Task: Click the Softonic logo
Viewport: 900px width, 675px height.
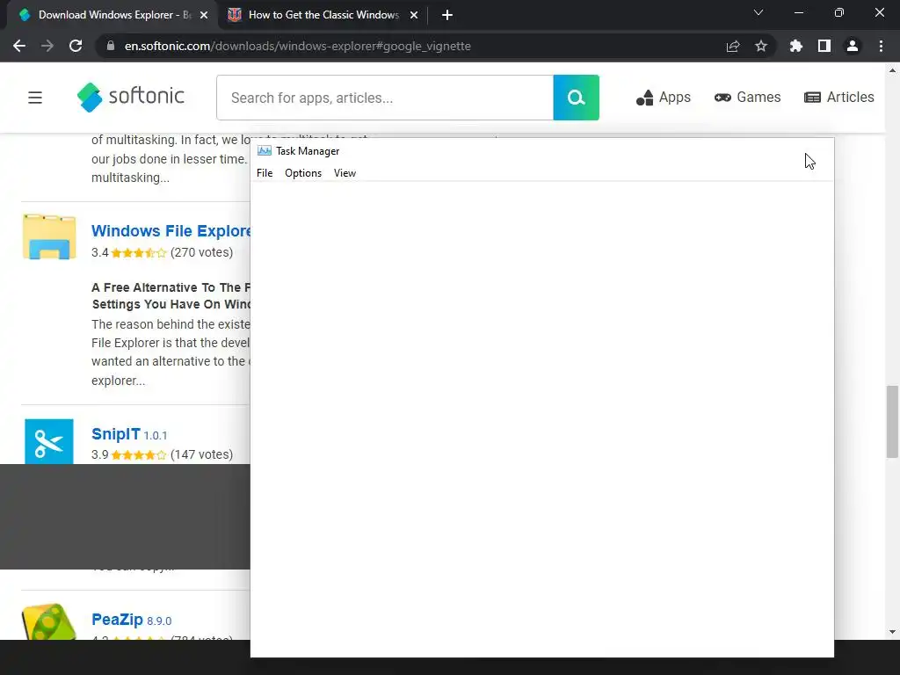Action: click(x=131, y=97)
